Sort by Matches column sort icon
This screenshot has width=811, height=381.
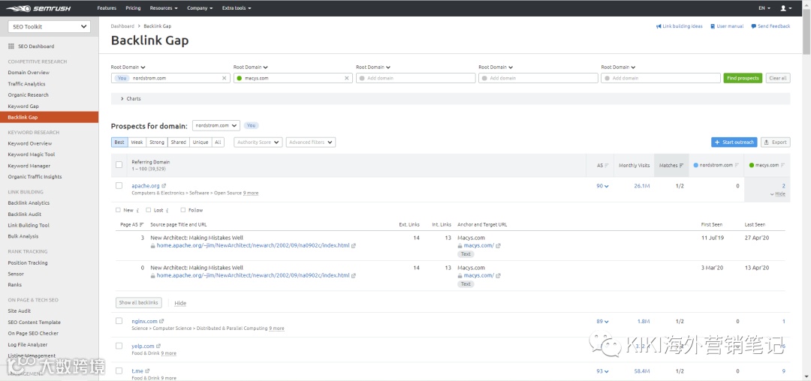pyautogui.click(x=681, y=165)
